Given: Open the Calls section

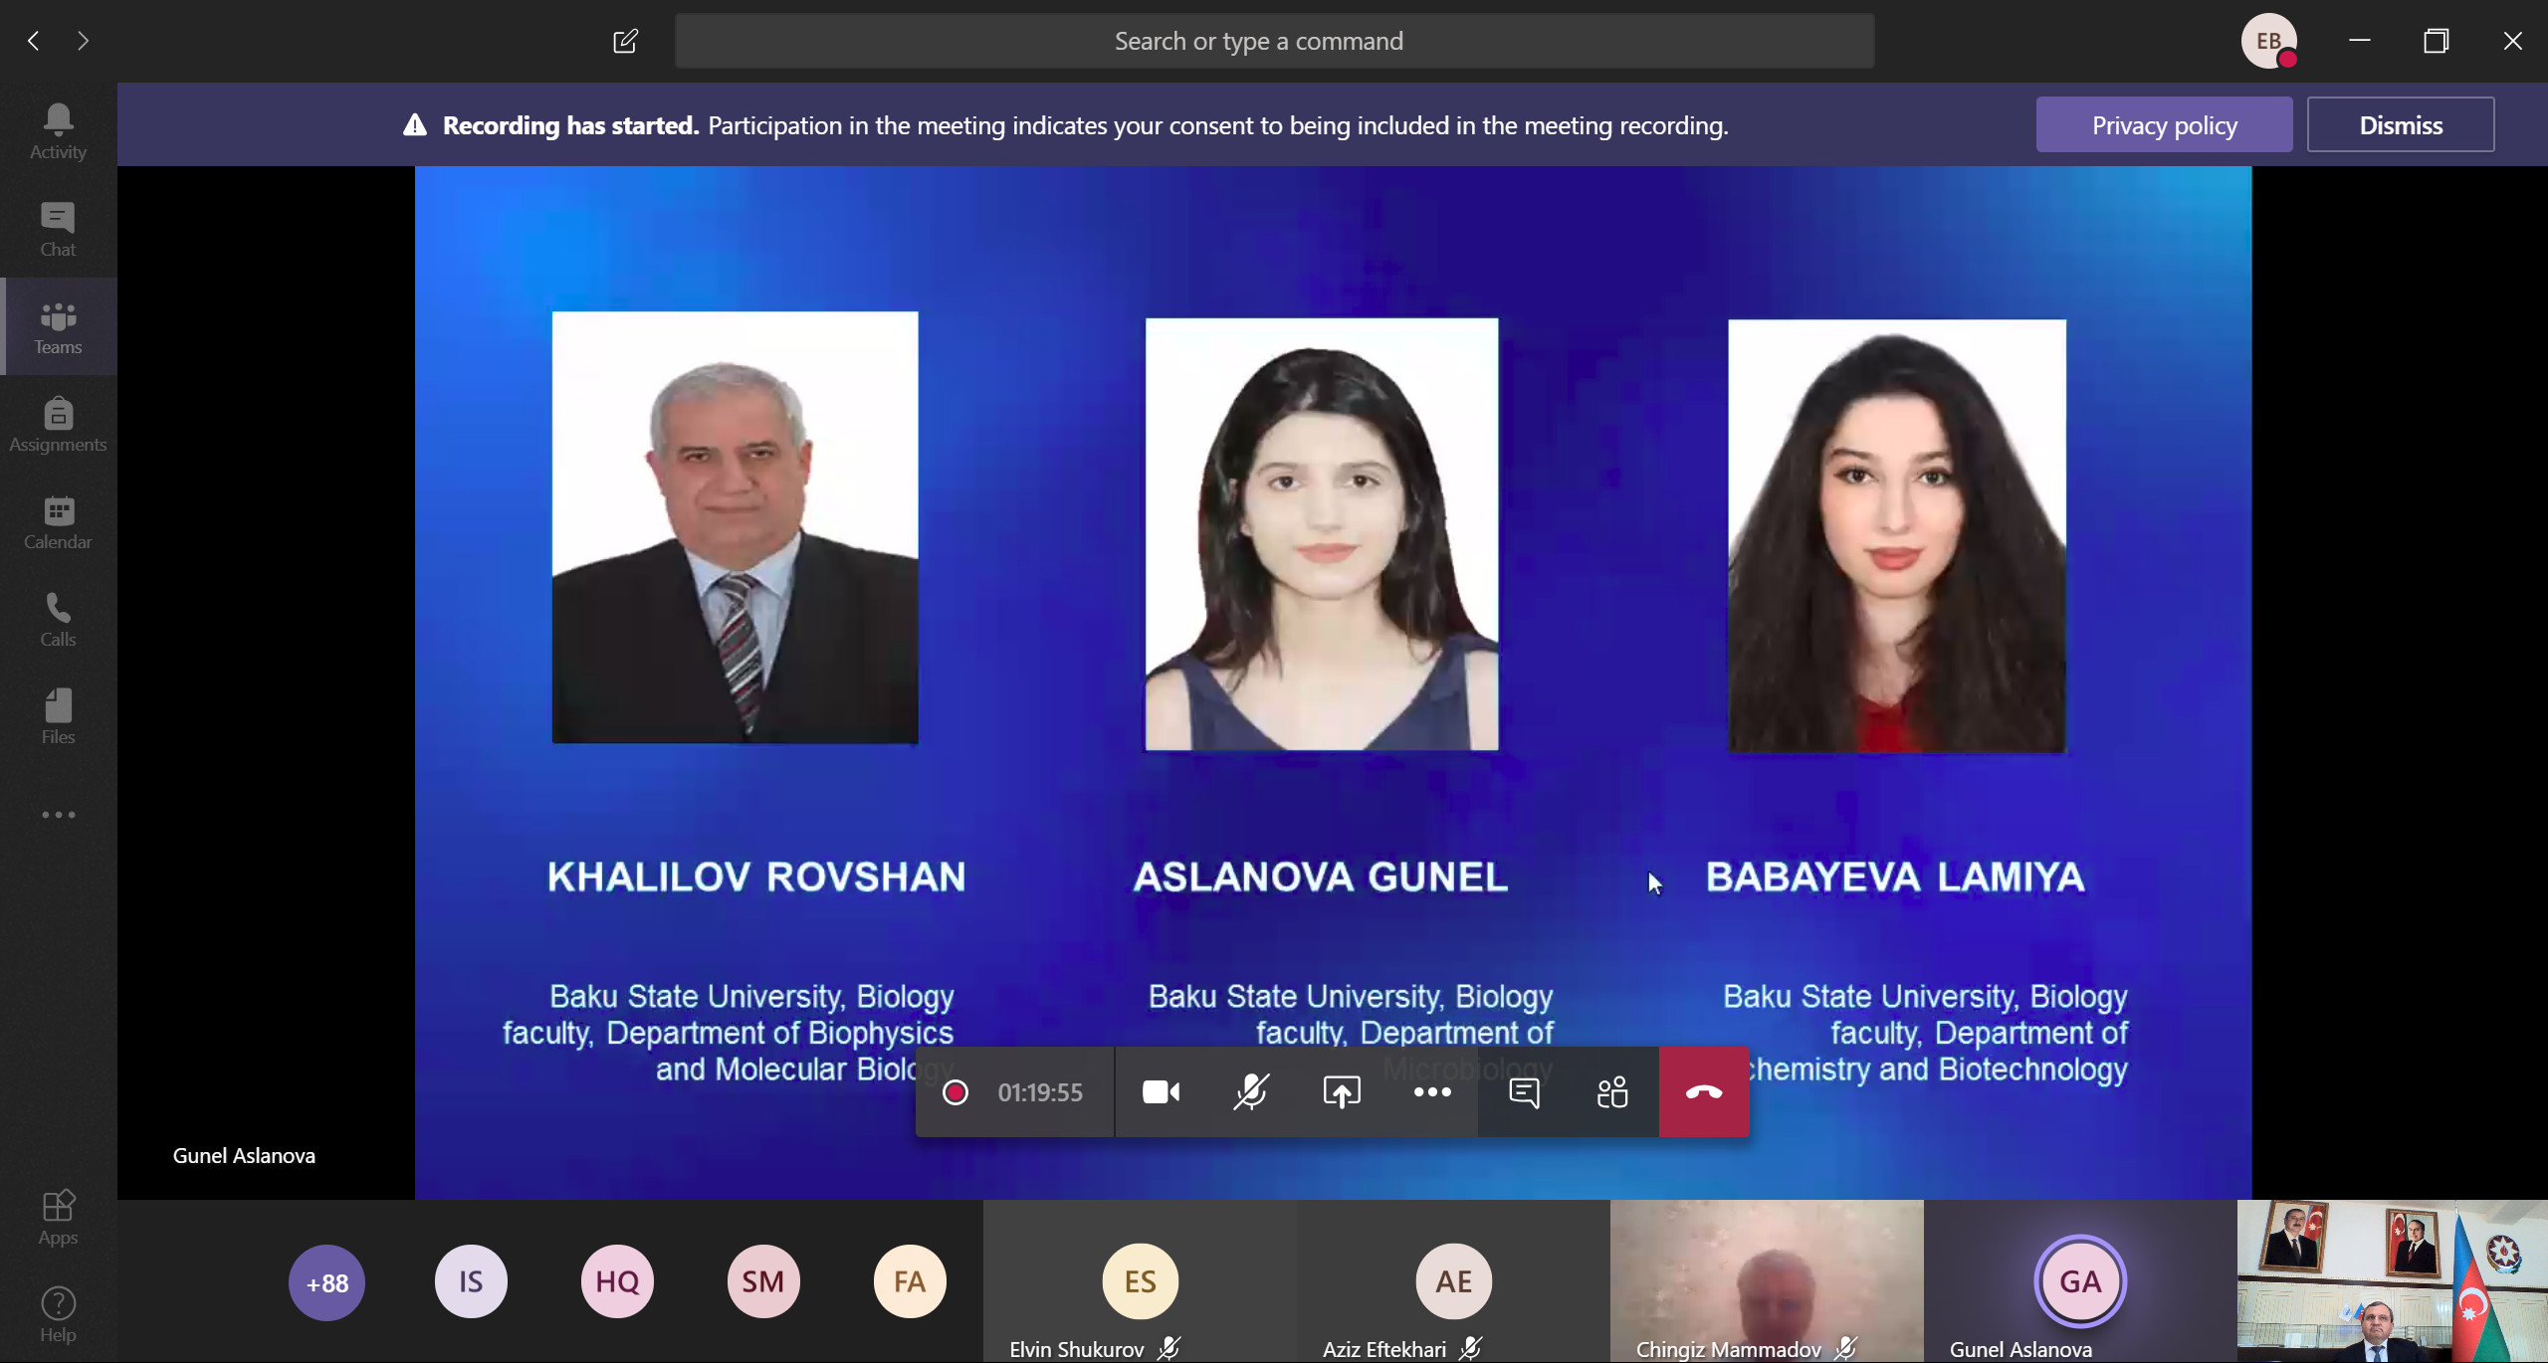Looking at the screenshot, I should [x=58, y=619].
